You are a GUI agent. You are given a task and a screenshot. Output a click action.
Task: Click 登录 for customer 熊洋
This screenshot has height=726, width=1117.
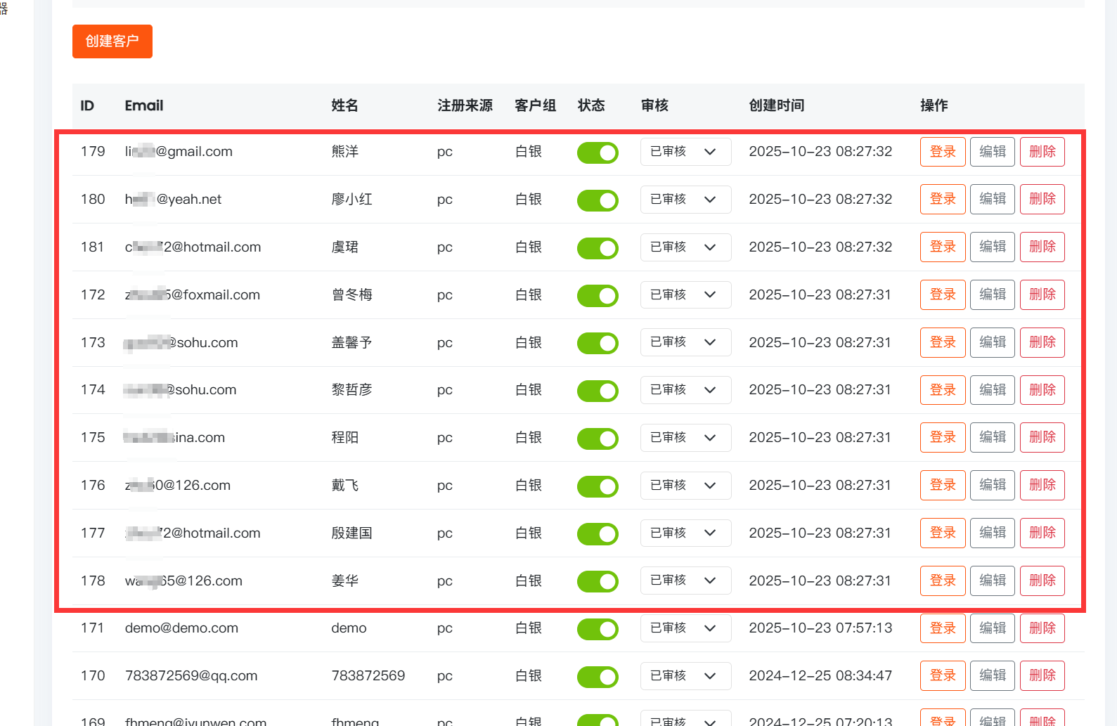[x=942, y=152]
